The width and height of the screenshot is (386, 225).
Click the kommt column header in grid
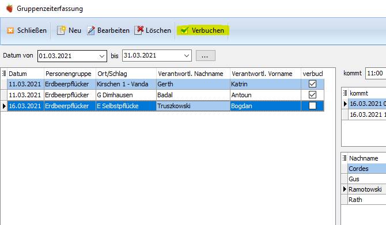pos(368,93)
